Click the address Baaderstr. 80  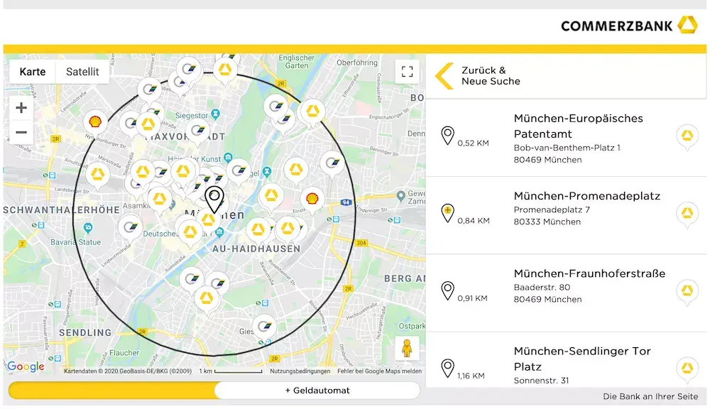[542, 287]
